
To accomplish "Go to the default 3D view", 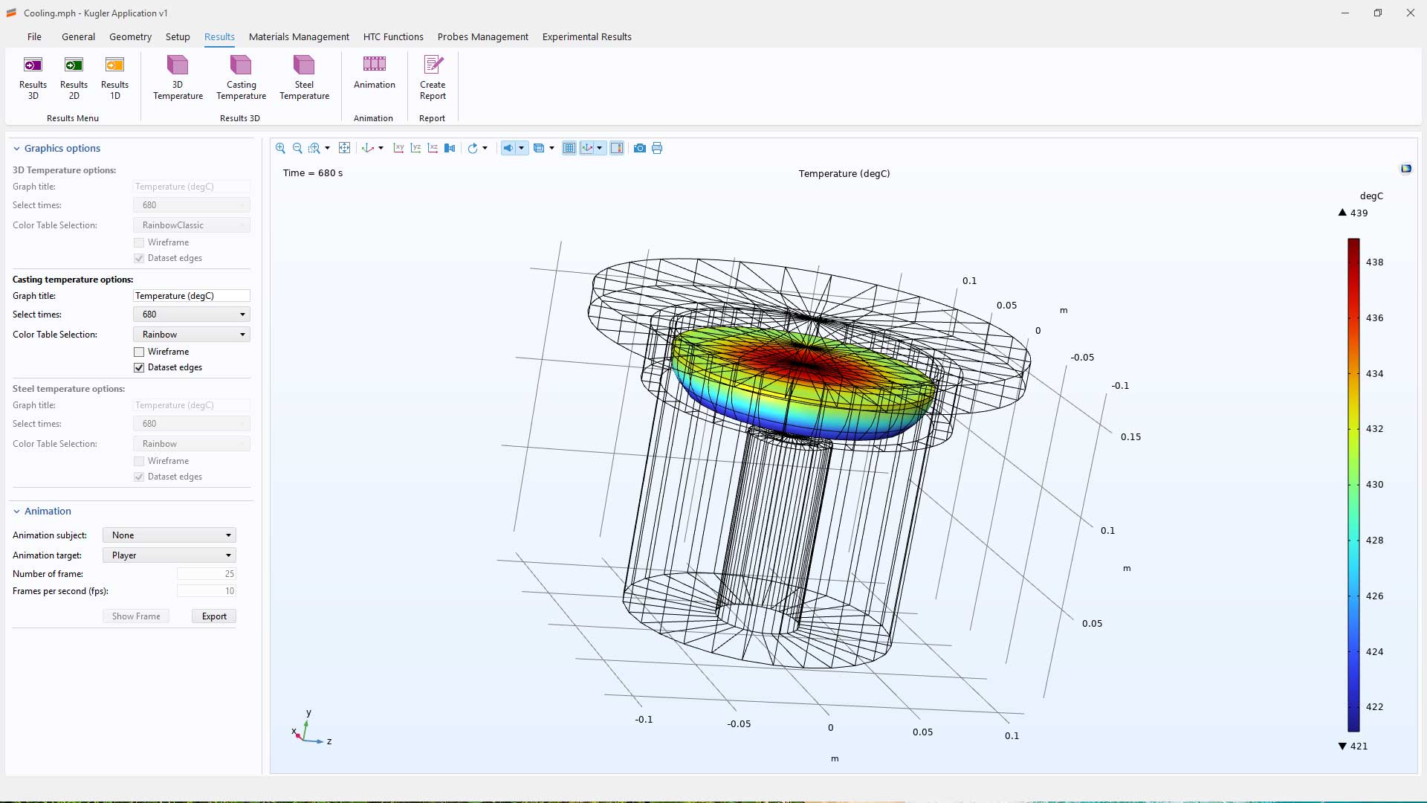I will pyautogui.click(x=367, y=148).
